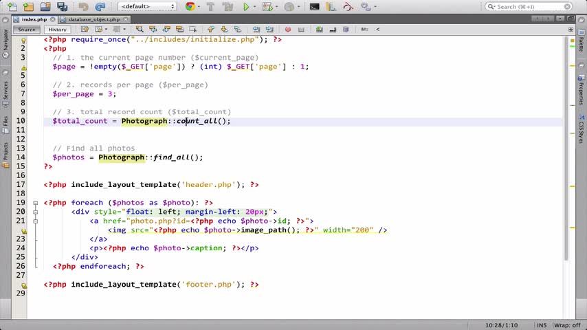587x330 pixels.
Task: Select the Source view button
Action: tap(27, 29)
